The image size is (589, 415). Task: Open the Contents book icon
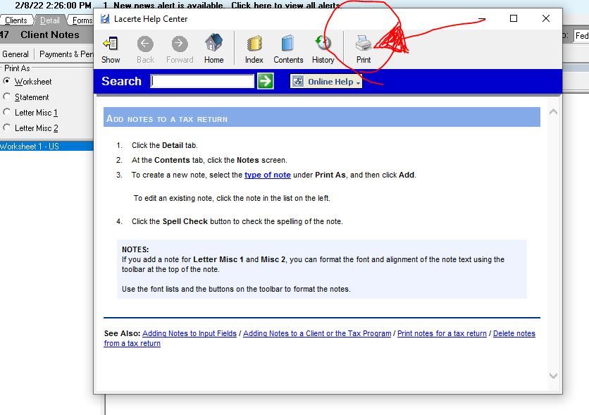click(x=288, y=44)
